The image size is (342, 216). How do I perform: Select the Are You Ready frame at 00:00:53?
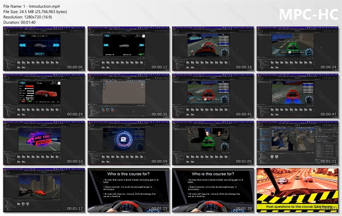44,143
